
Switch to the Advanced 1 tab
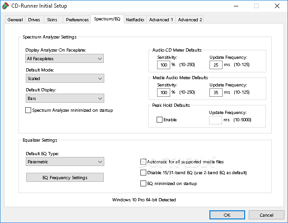(161, 20)
